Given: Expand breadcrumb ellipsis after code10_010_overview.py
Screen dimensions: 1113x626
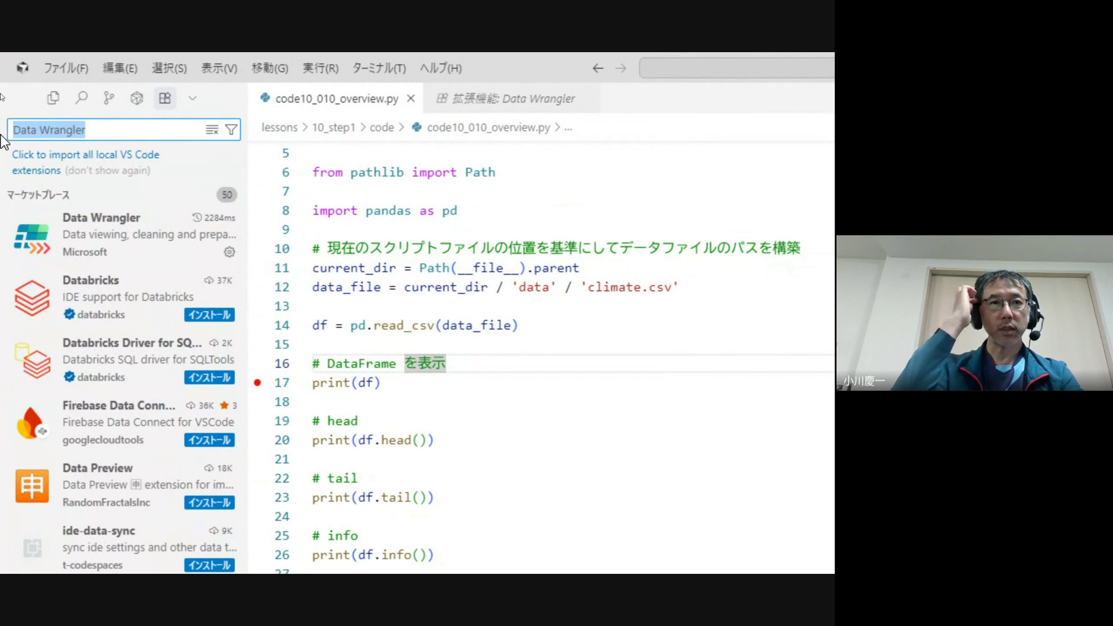Looking at the screenshot, I should (568, 128).
